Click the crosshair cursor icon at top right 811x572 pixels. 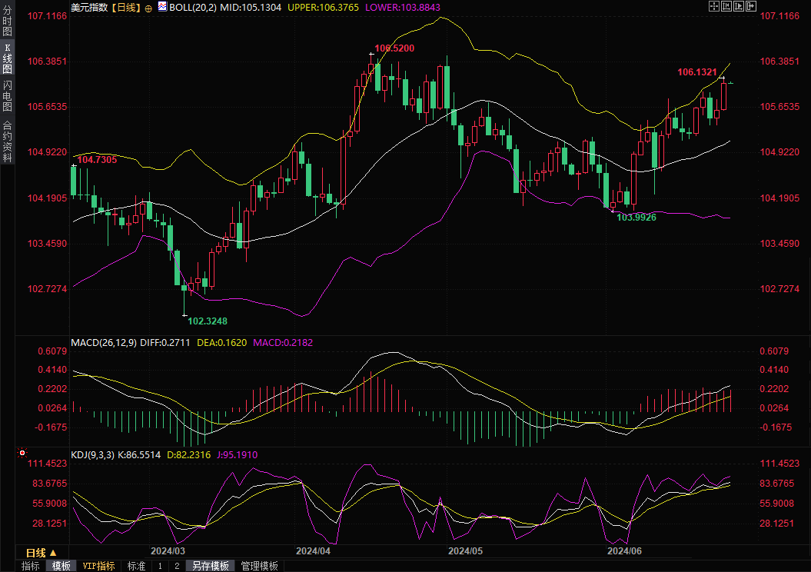point(713,6)
